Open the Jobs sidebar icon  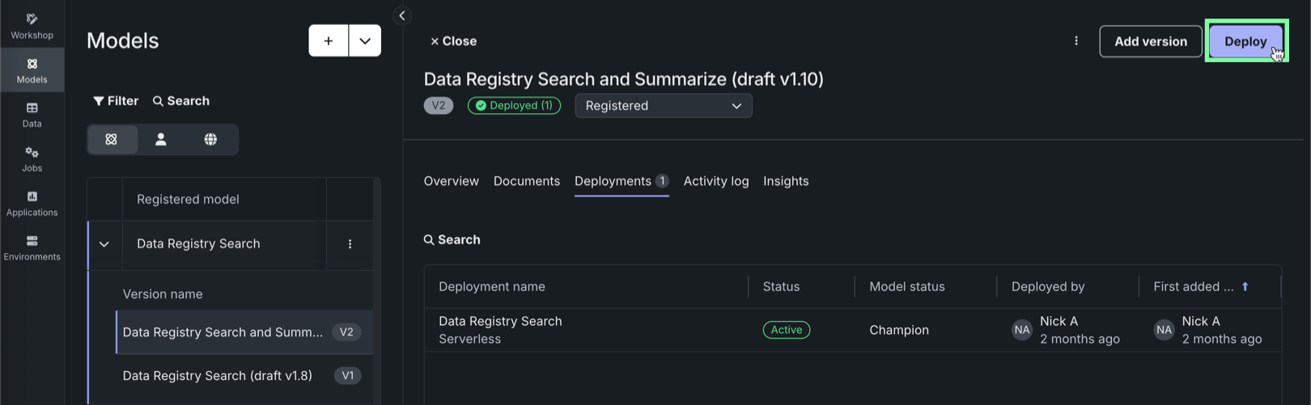click(32, 158)
